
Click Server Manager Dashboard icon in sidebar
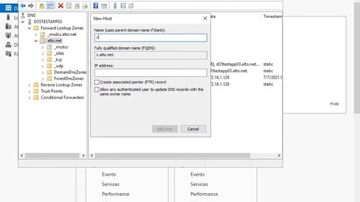(x=8, y=8)
